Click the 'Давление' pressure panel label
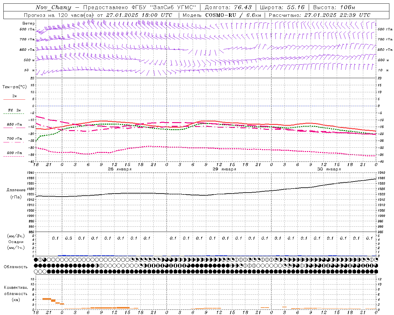 click(16, 190)
